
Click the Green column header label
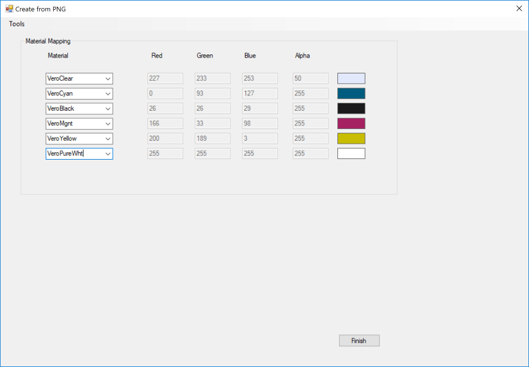point(204,56)
